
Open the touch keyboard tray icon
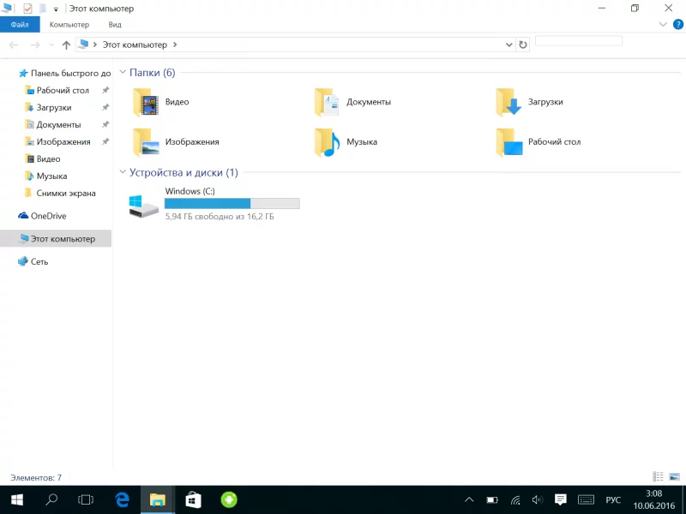[586, 499]
